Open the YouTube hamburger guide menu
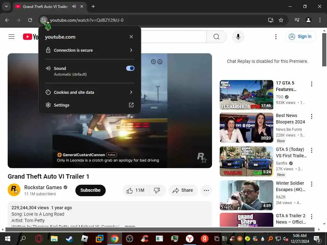 [x=11, y=37]
